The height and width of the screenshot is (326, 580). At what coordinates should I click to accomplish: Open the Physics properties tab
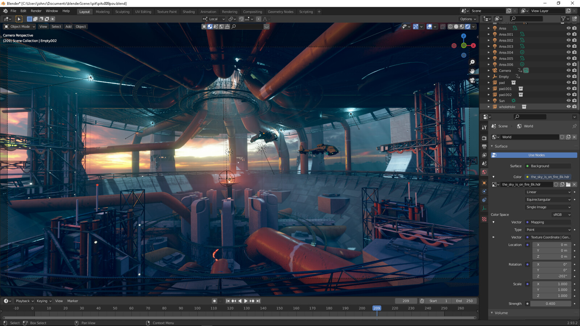pos(484,191)
